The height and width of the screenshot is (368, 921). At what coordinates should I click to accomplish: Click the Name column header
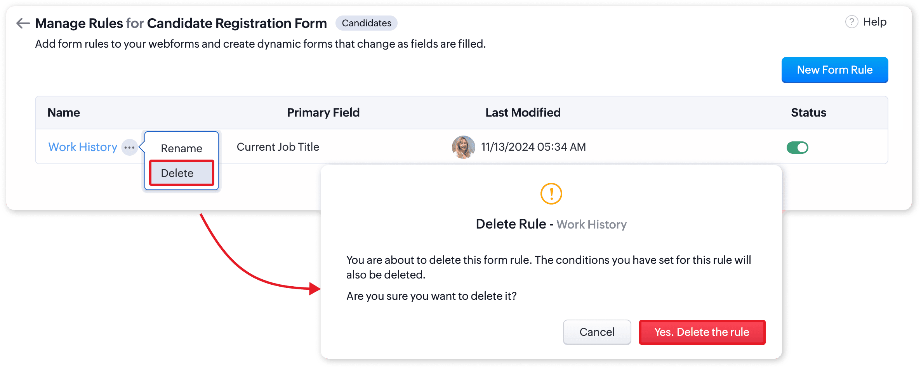coord(64,113)
